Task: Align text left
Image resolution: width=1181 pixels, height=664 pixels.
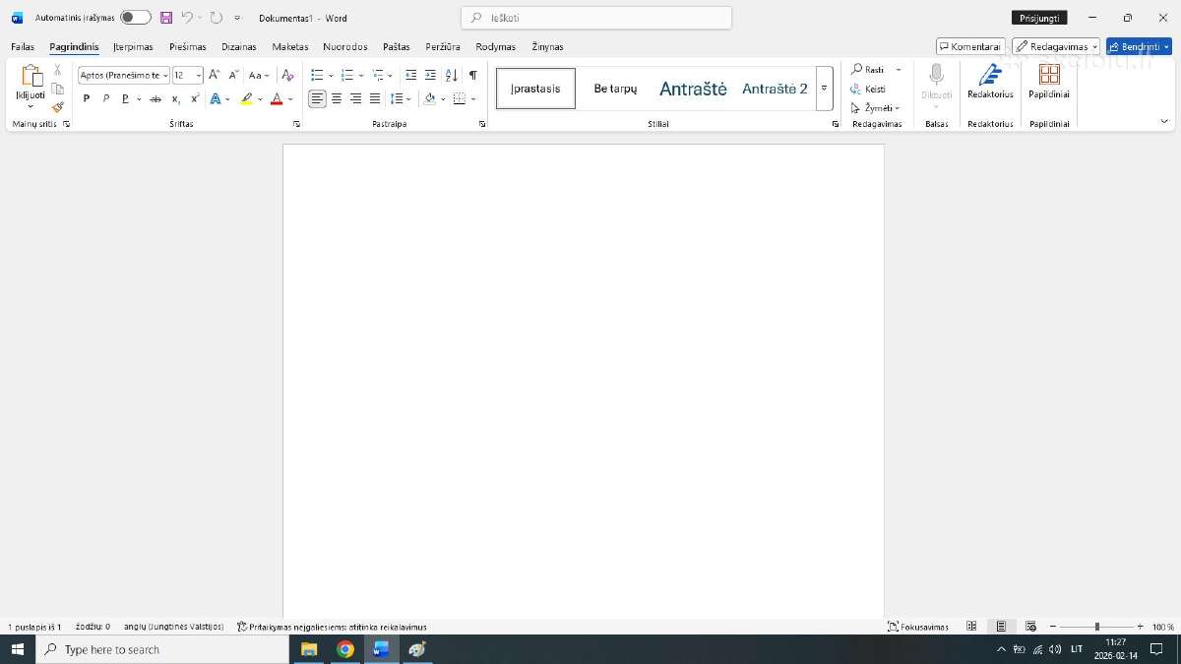Action: [317, 98]
